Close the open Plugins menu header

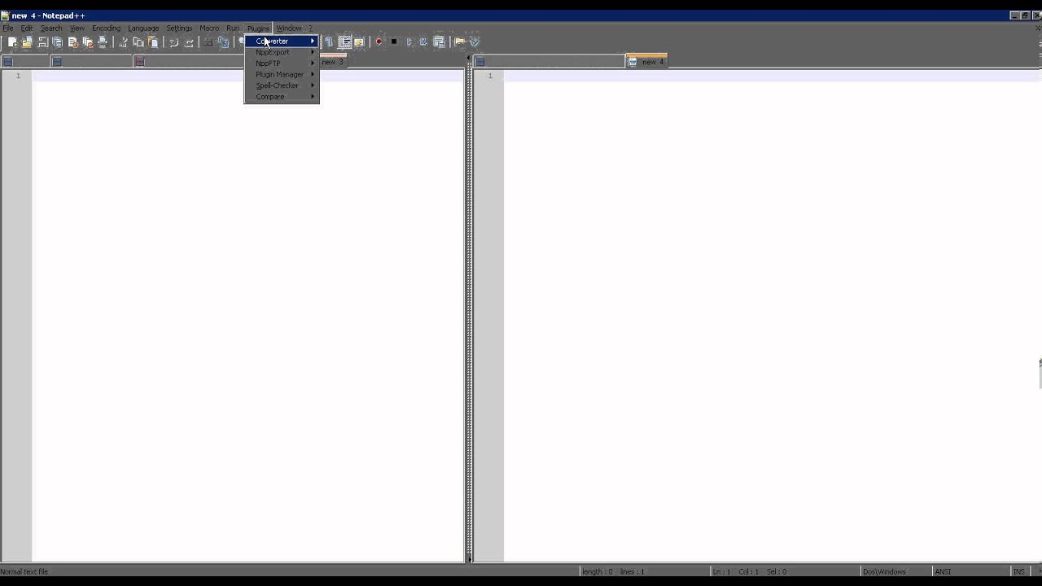click(x=258, y=28)
